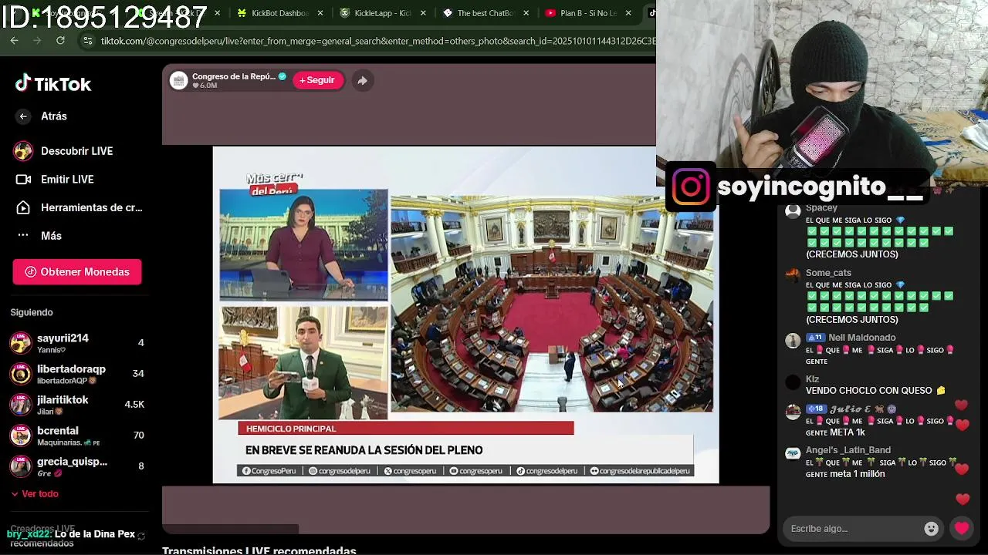The image size is (988, 555).
Task: Click the live video stream player
Action: 465,314
